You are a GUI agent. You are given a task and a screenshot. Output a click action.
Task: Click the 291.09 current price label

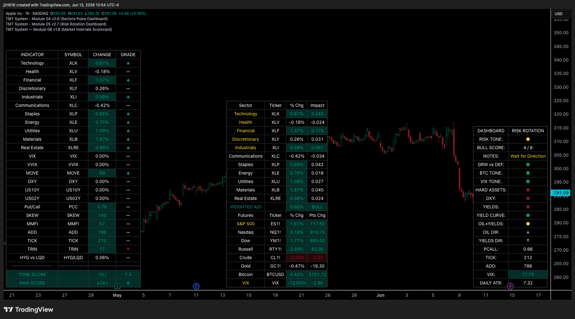point(561,193)
